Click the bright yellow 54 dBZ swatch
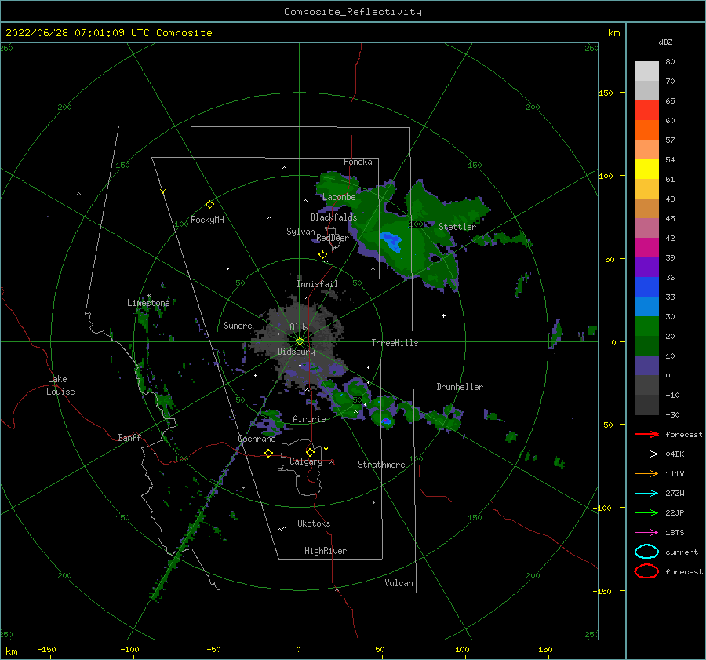The height and width of the screenshot is (660, 706). click(x=646, y=170)
